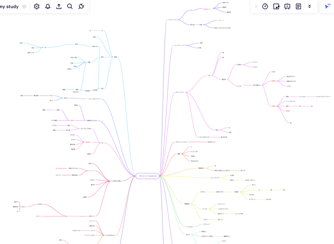Select the メガホン node
This screenshot has width=334, height=244.
point(203,192)
